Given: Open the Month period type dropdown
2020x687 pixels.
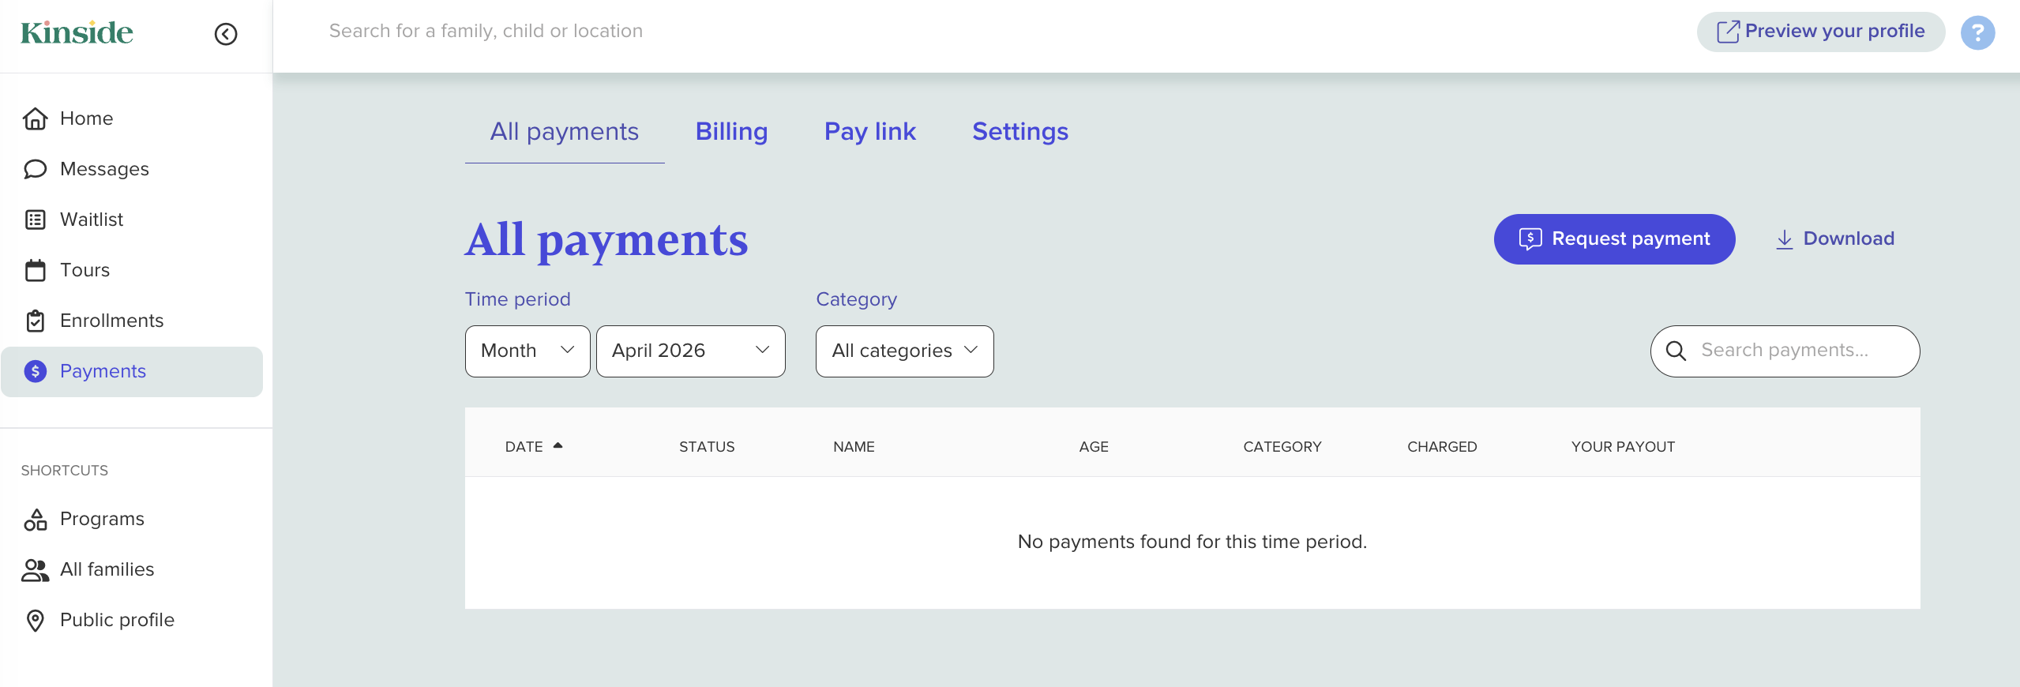Looking at the screenshot, I should point(528,351).
